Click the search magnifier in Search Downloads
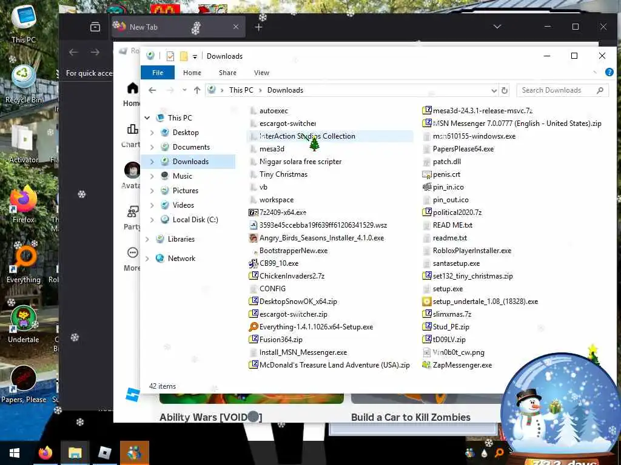This screenshot has height=465, width=621. point(600,91)
